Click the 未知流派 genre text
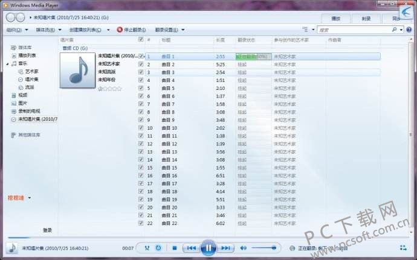Viewport: 417px width, 260px height. tap(106, 72)
